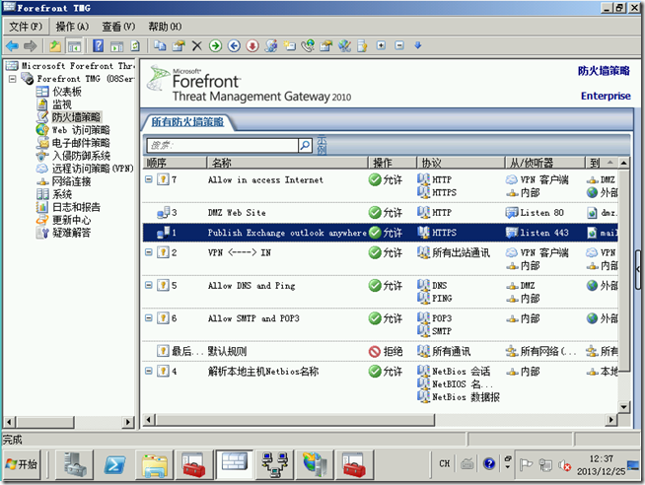Select the DMZ Web Site rule
The height and width of the screenshot is (485, 645).
pos(381,213)
